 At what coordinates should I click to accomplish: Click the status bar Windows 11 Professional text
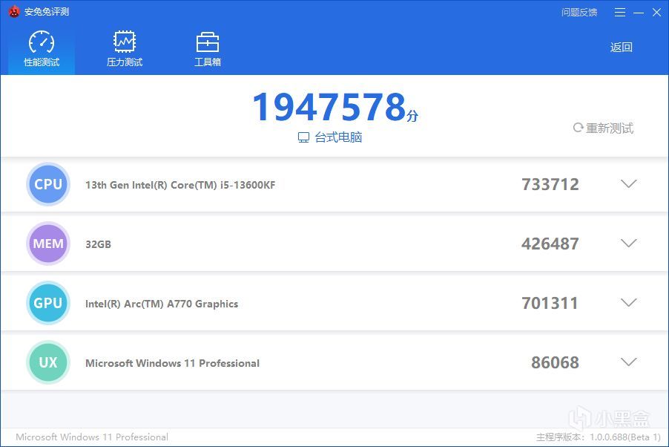[92, 437]
